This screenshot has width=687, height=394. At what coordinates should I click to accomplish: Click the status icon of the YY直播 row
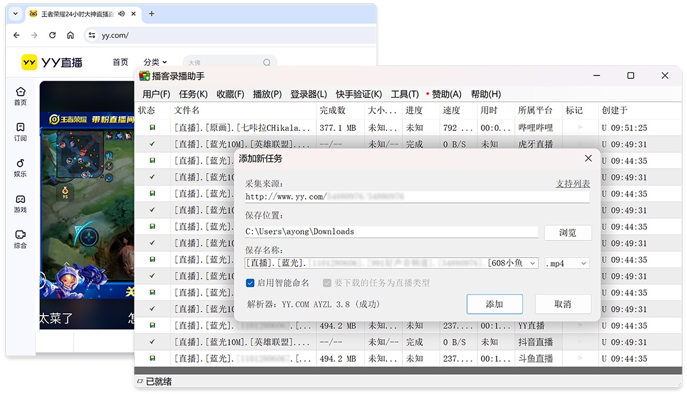tap(152, 326)
